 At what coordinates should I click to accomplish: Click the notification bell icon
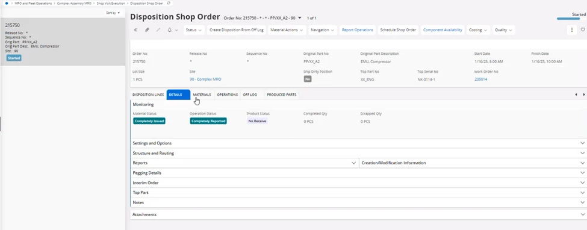[170, 30]
